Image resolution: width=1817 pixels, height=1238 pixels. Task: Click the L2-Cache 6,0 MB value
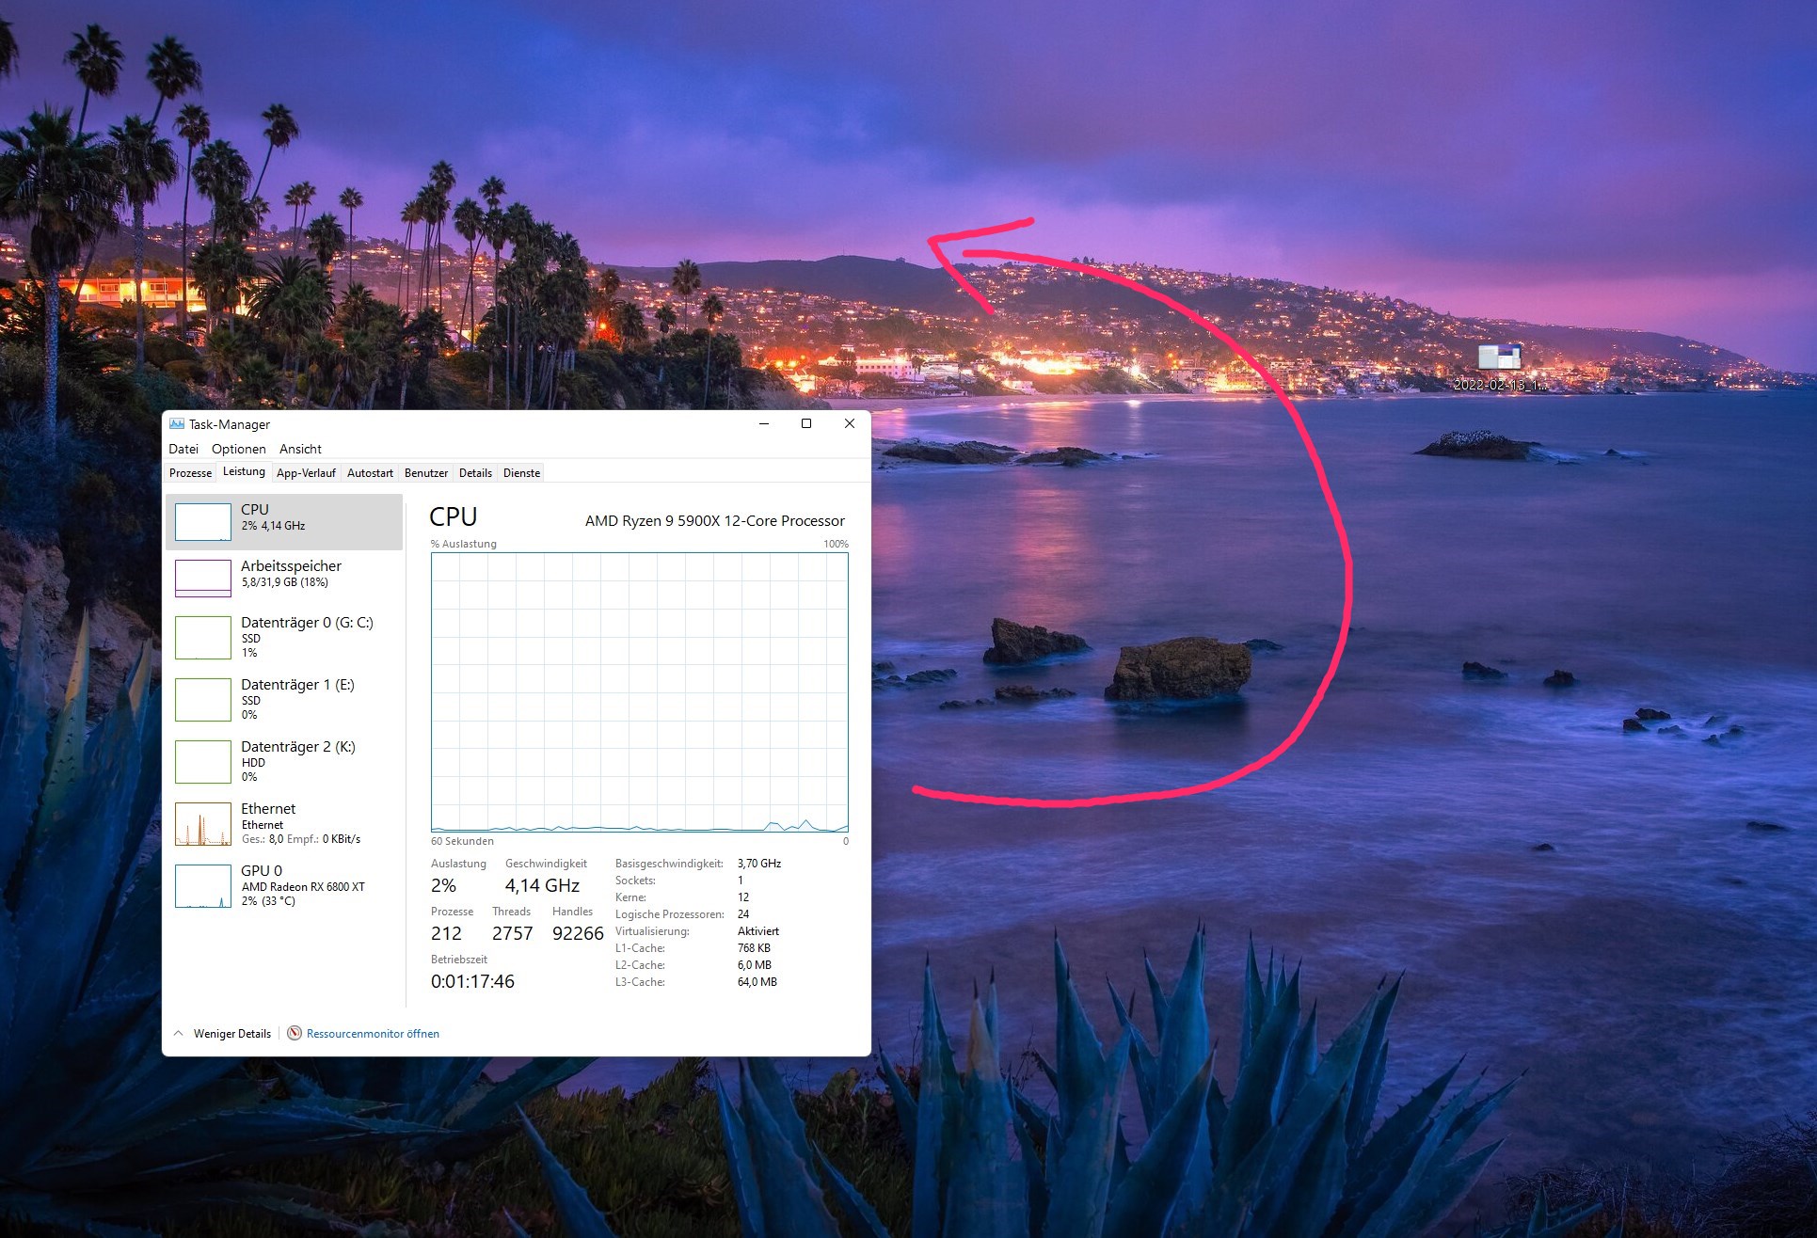pyautogui.click(x=755, y=965)
